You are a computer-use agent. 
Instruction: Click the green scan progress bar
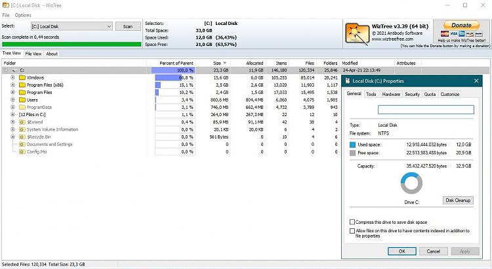(72, 44)
